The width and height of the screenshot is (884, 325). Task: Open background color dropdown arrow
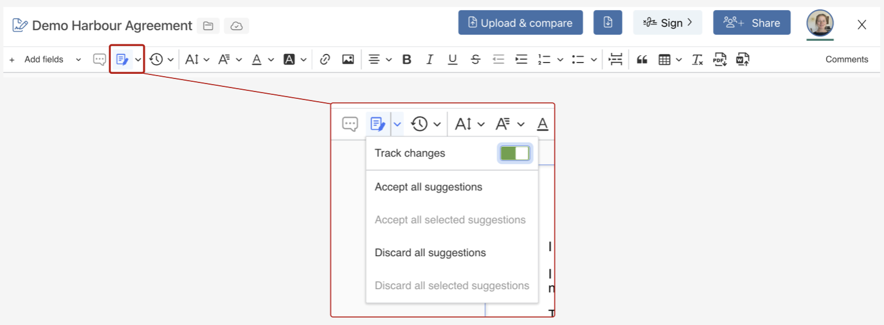(x=304, y=59)
